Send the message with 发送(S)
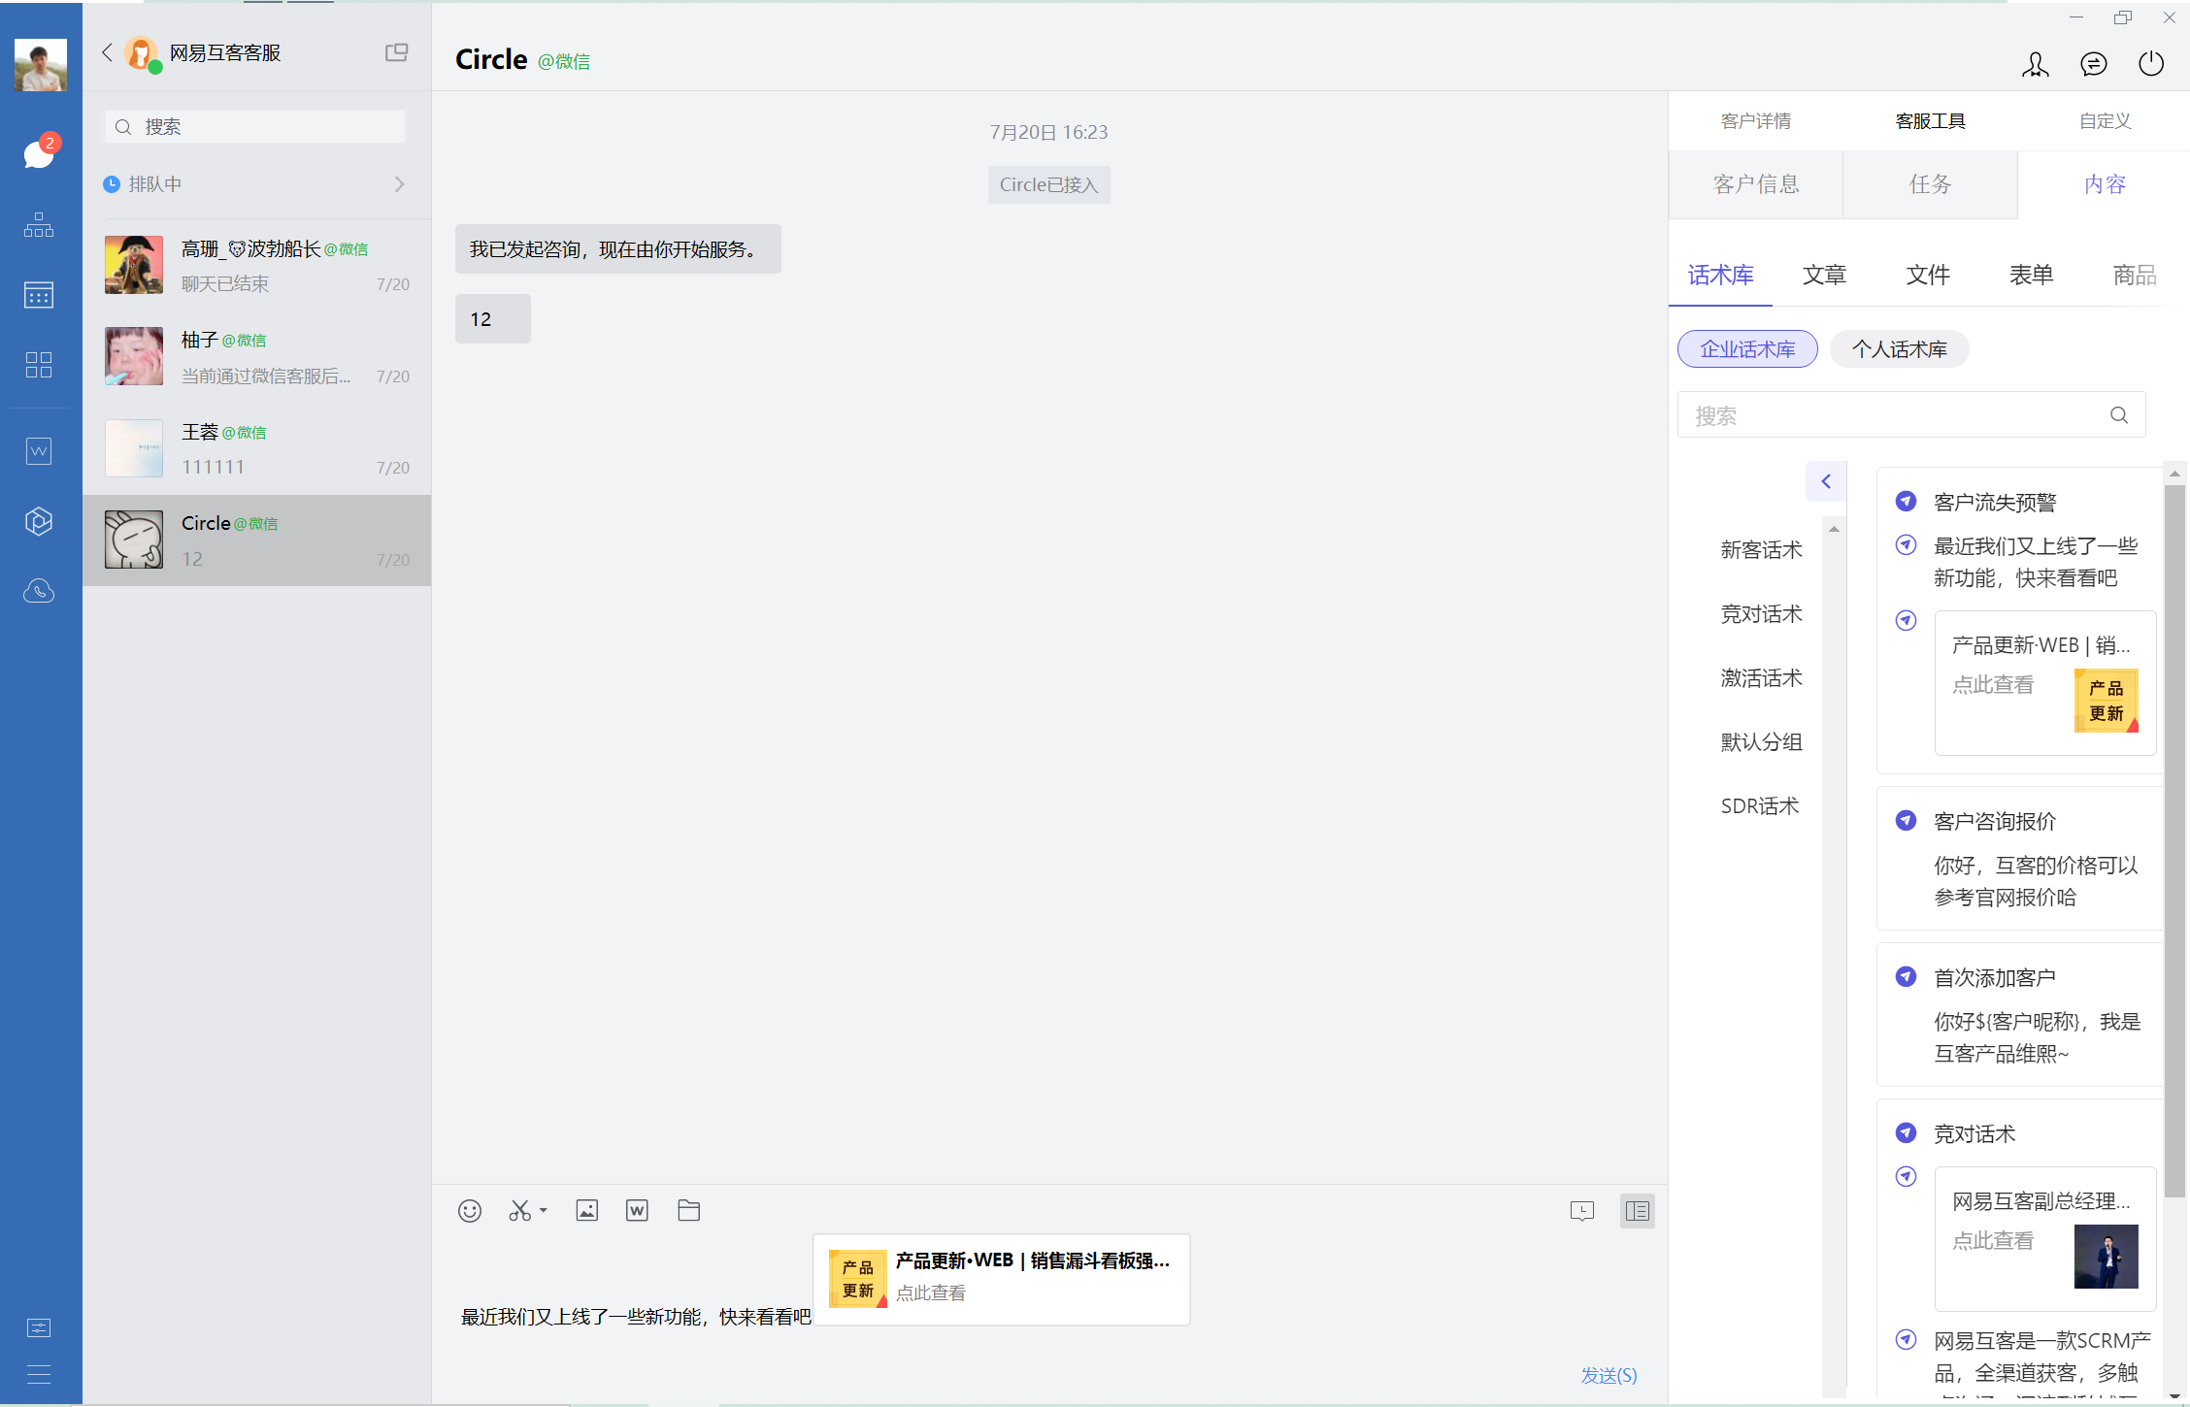 pos(1609,1375)
